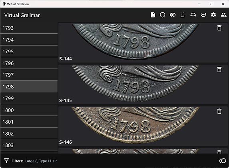The height and width of the screenshot is (168, 229).
Task: Select year 1799 in the list
Action: pyautogui.click(x=29, y=98)
